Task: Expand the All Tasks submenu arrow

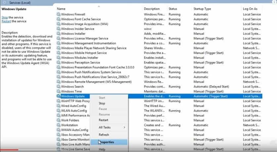Action: (x=124, y=127)
